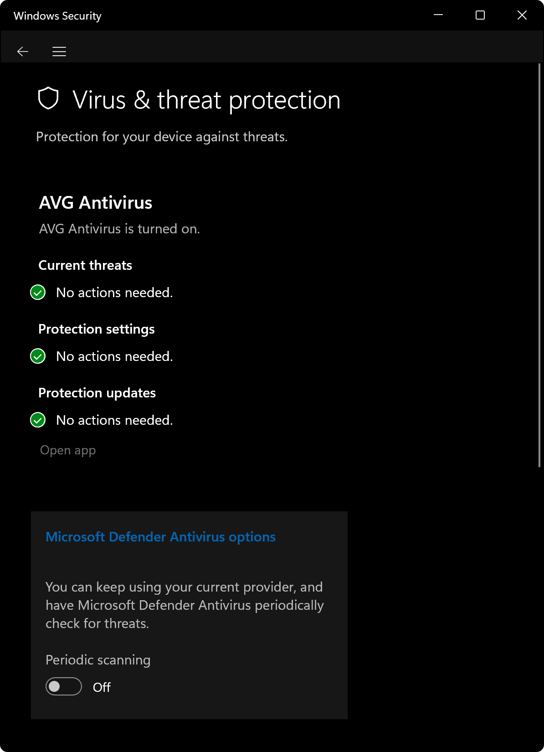
Task: Select the Protection settings heading
Action: (97, 329)
